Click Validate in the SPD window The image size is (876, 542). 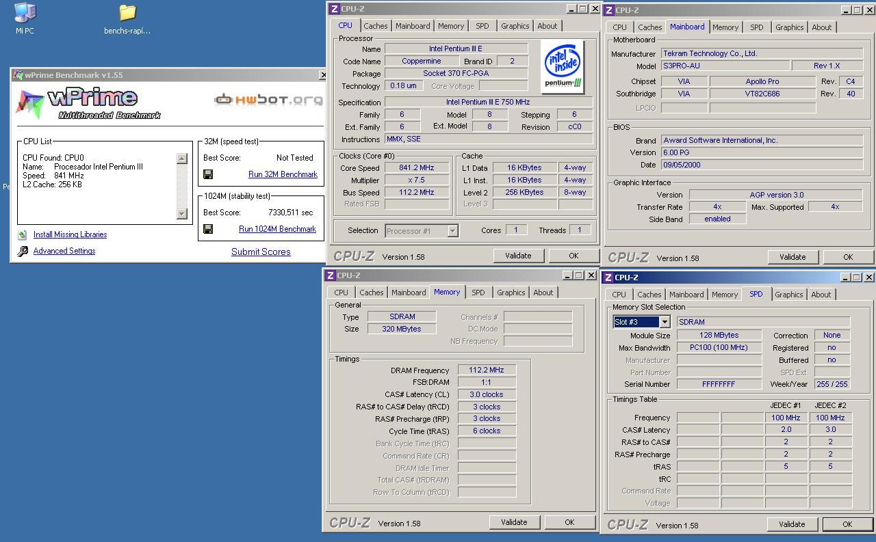pyautogui.click(x=792, y=524)
